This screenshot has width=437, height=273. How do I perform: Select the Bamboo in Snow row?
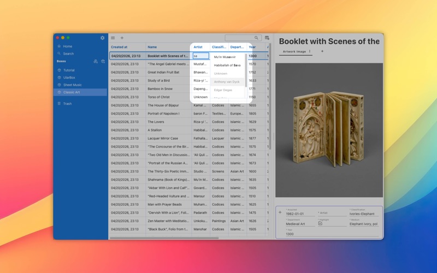click(x=188, y=89)
